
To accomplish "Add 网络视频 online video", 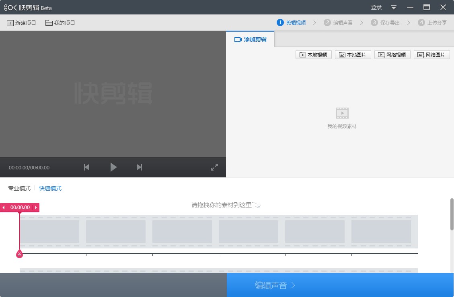I will pyautogui.click(x=392, y=55).
